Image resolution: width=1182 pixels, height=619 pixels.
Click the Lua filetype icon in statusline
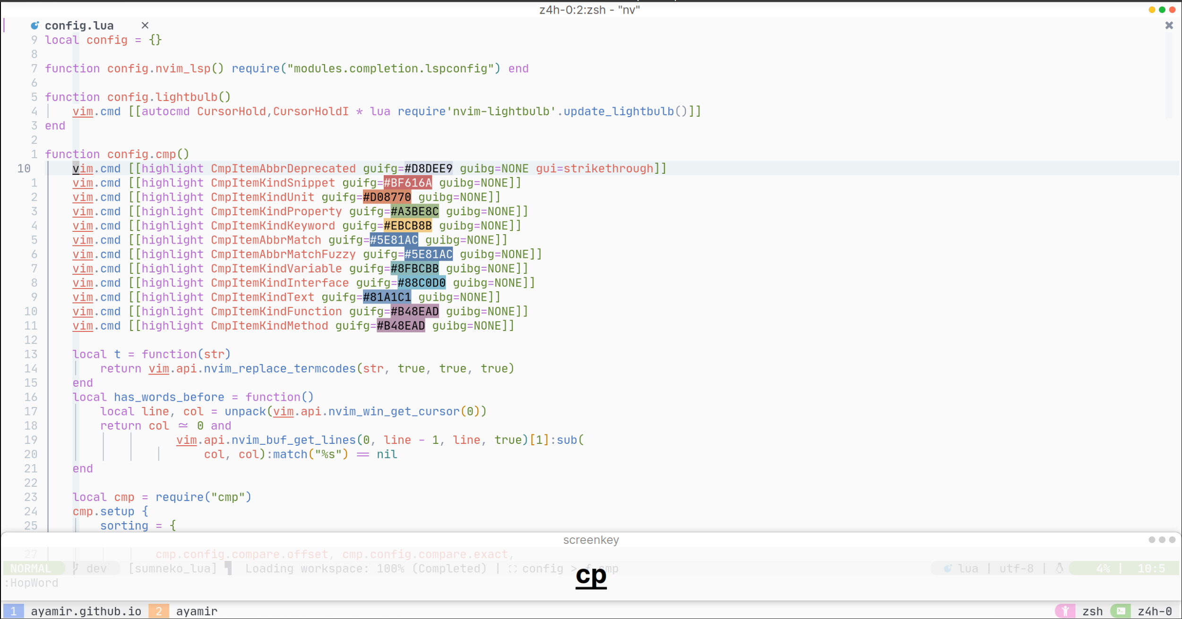[948, 568]
